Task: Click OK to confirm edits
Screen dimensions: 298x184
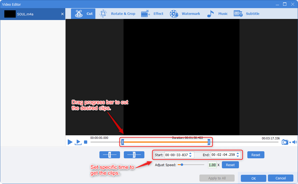Action: coord(253,178)
